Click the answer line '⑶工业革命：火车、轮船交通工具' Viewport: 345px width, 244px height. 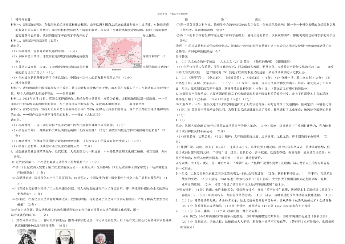pos(255,104)
